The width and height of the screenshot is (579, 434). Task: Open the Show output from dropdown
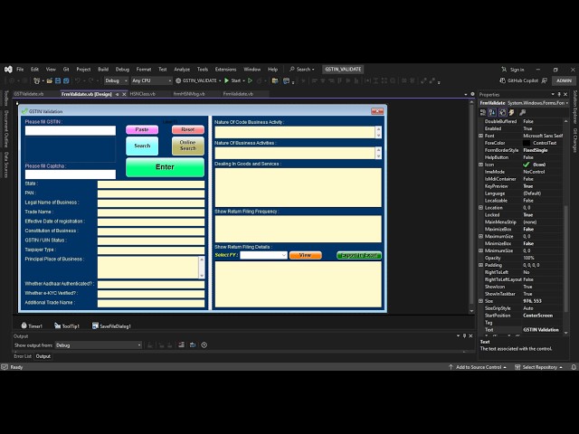(99, 345)
